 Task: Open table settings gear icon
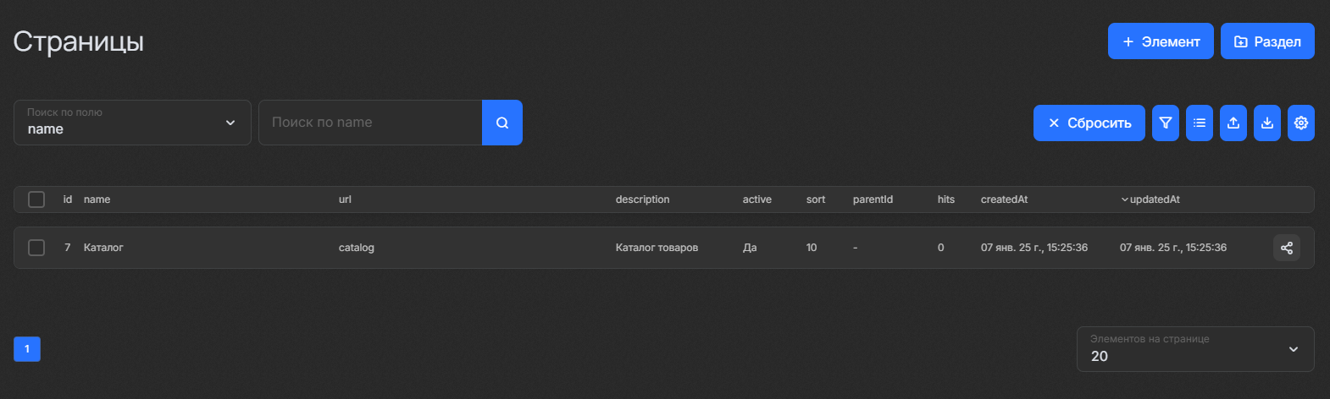pyautogui.click(x=1300, y=123)
